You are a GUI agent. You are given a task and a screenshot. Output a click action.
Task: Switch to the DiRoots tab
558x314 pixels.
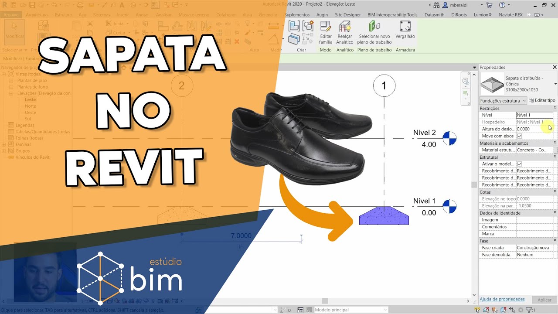(x=459, y=14)
